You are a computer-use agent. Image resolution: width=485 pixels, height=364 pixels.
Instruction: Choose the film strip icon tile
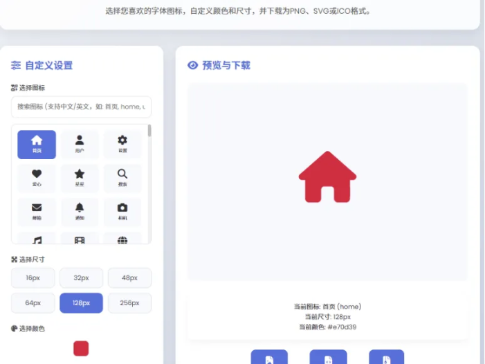tap(80, 238)
